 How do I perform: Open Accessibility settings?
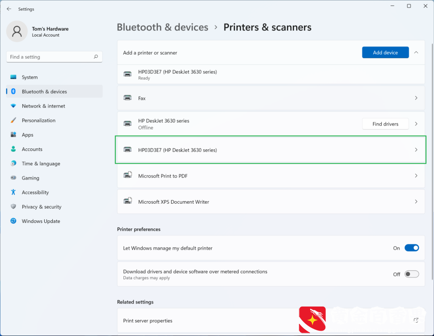tap(54, 192)
